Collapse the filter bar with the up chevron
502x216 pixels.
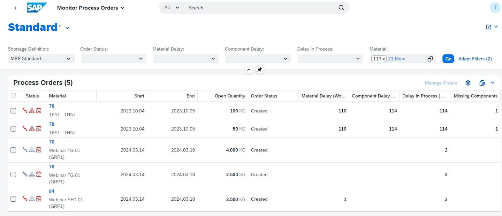[249, 70]
